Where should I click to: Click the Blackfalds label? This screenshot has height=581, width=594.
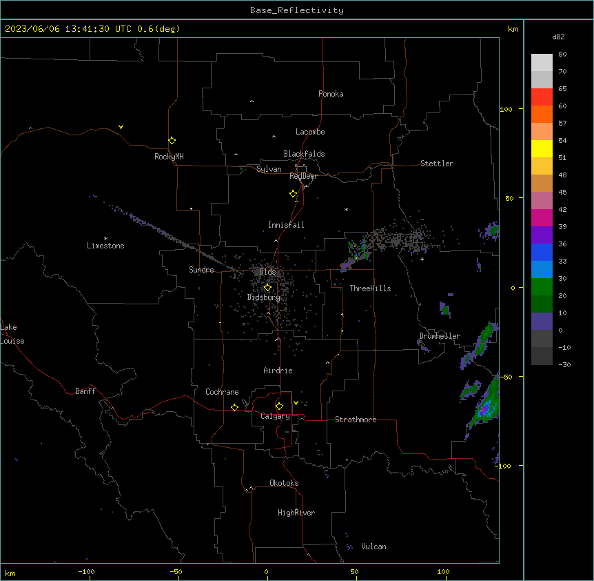(304, 154)
